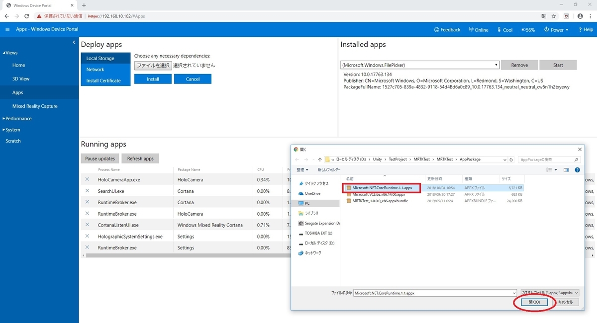Click the 開く(O) open button
Image resolution: width=597 pixels, height=323 pixels.
tap(534, 302)
